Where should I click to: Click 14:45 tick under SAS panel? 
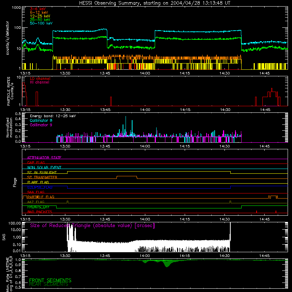[264, 256]
